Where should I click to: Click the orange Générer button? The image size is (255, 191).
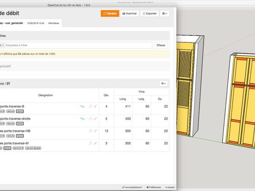click(110, 14)
